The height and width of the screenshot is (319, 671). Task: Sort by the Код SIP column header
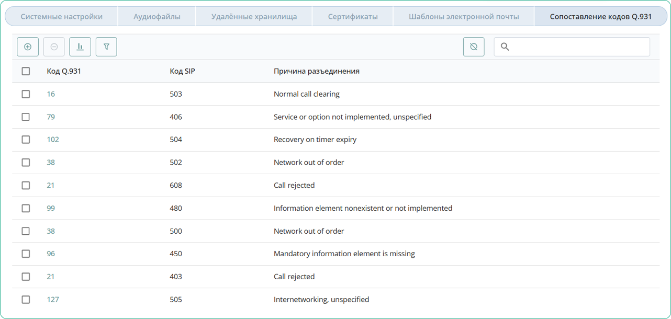(x=182, y=71)
